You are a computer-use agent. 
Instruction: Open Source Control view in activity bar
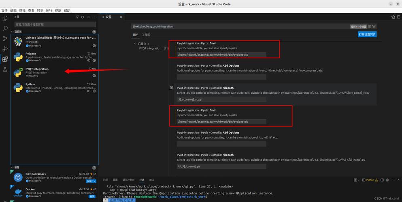(5, 39)
